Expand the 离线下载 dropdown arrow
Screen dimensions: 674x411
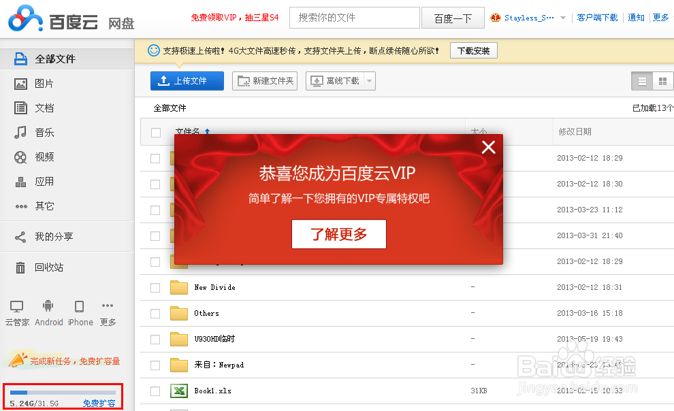pyautogui.click(x=370, y=81)
